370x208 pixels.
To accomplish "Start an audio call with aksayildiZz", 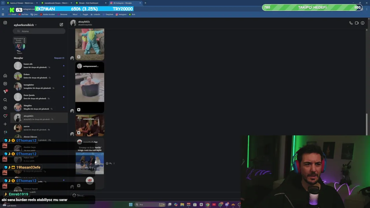I will click(351, 23).
